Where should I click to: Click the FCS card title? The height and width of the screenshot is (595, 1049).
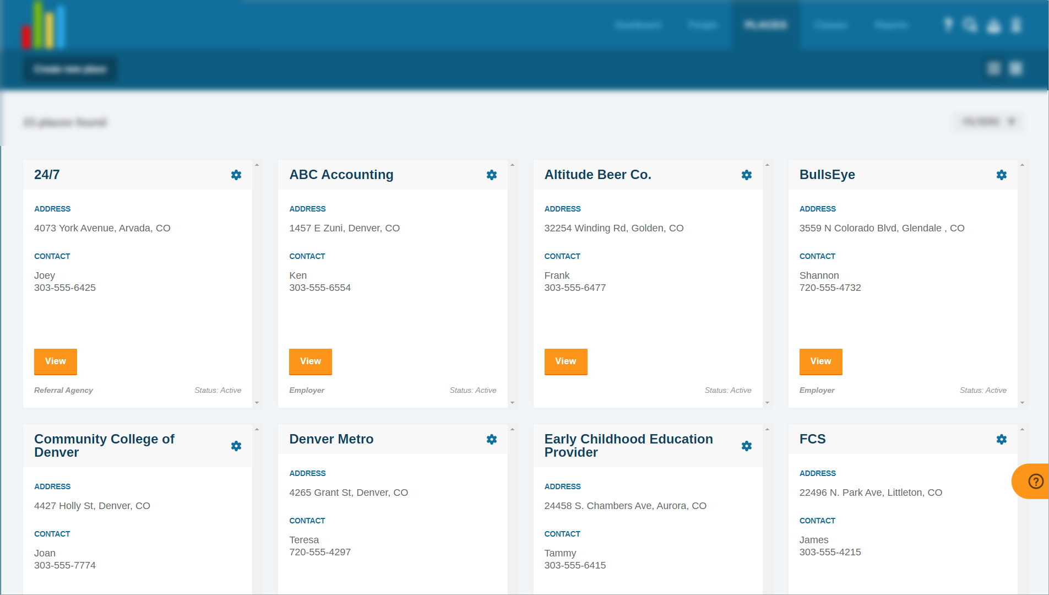pyautogui.click(x=813, y=439)
